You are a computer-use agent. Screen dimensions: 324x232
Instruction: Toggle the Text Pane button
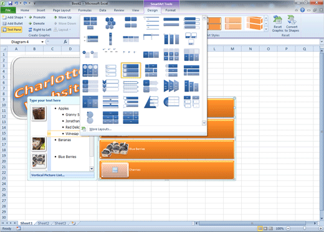12,30
